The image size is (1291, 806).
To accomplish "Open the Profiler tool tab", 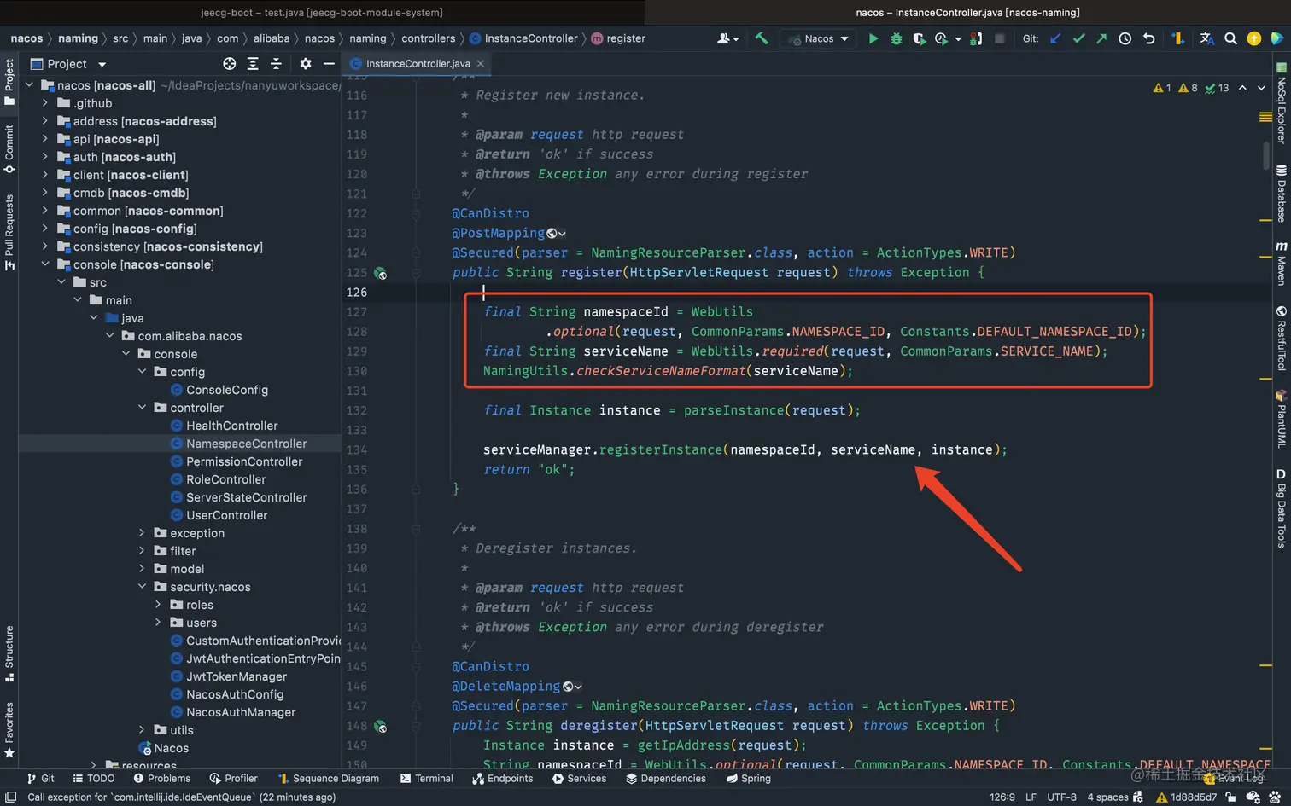I will pos(233,779).
